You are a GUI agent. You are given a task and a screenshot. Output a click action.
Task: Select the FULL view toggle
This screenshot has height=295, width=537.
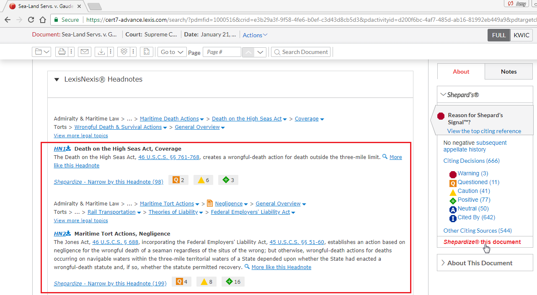pos(499,35)
